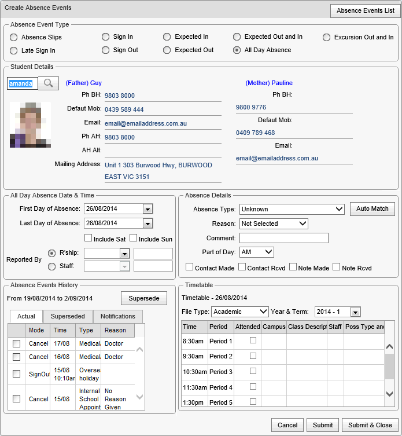Image resolution: width=402 pixels, height=436 pixels.
Task: Click the Attended column header
Action: [248, 327]
